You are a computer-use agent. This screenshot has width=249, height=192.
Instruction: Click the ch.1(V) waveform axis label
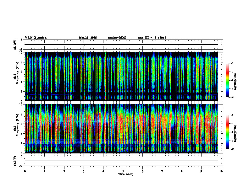pyautogui.click(x=15, y=45)
